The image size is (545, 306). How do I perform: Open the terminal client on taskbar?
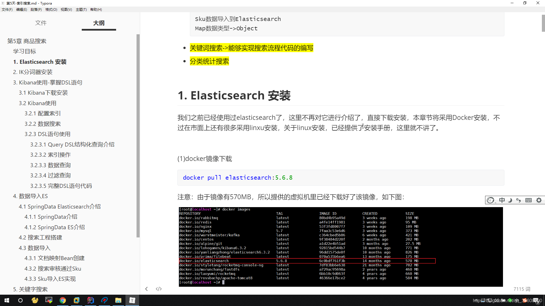pos(49,300)
